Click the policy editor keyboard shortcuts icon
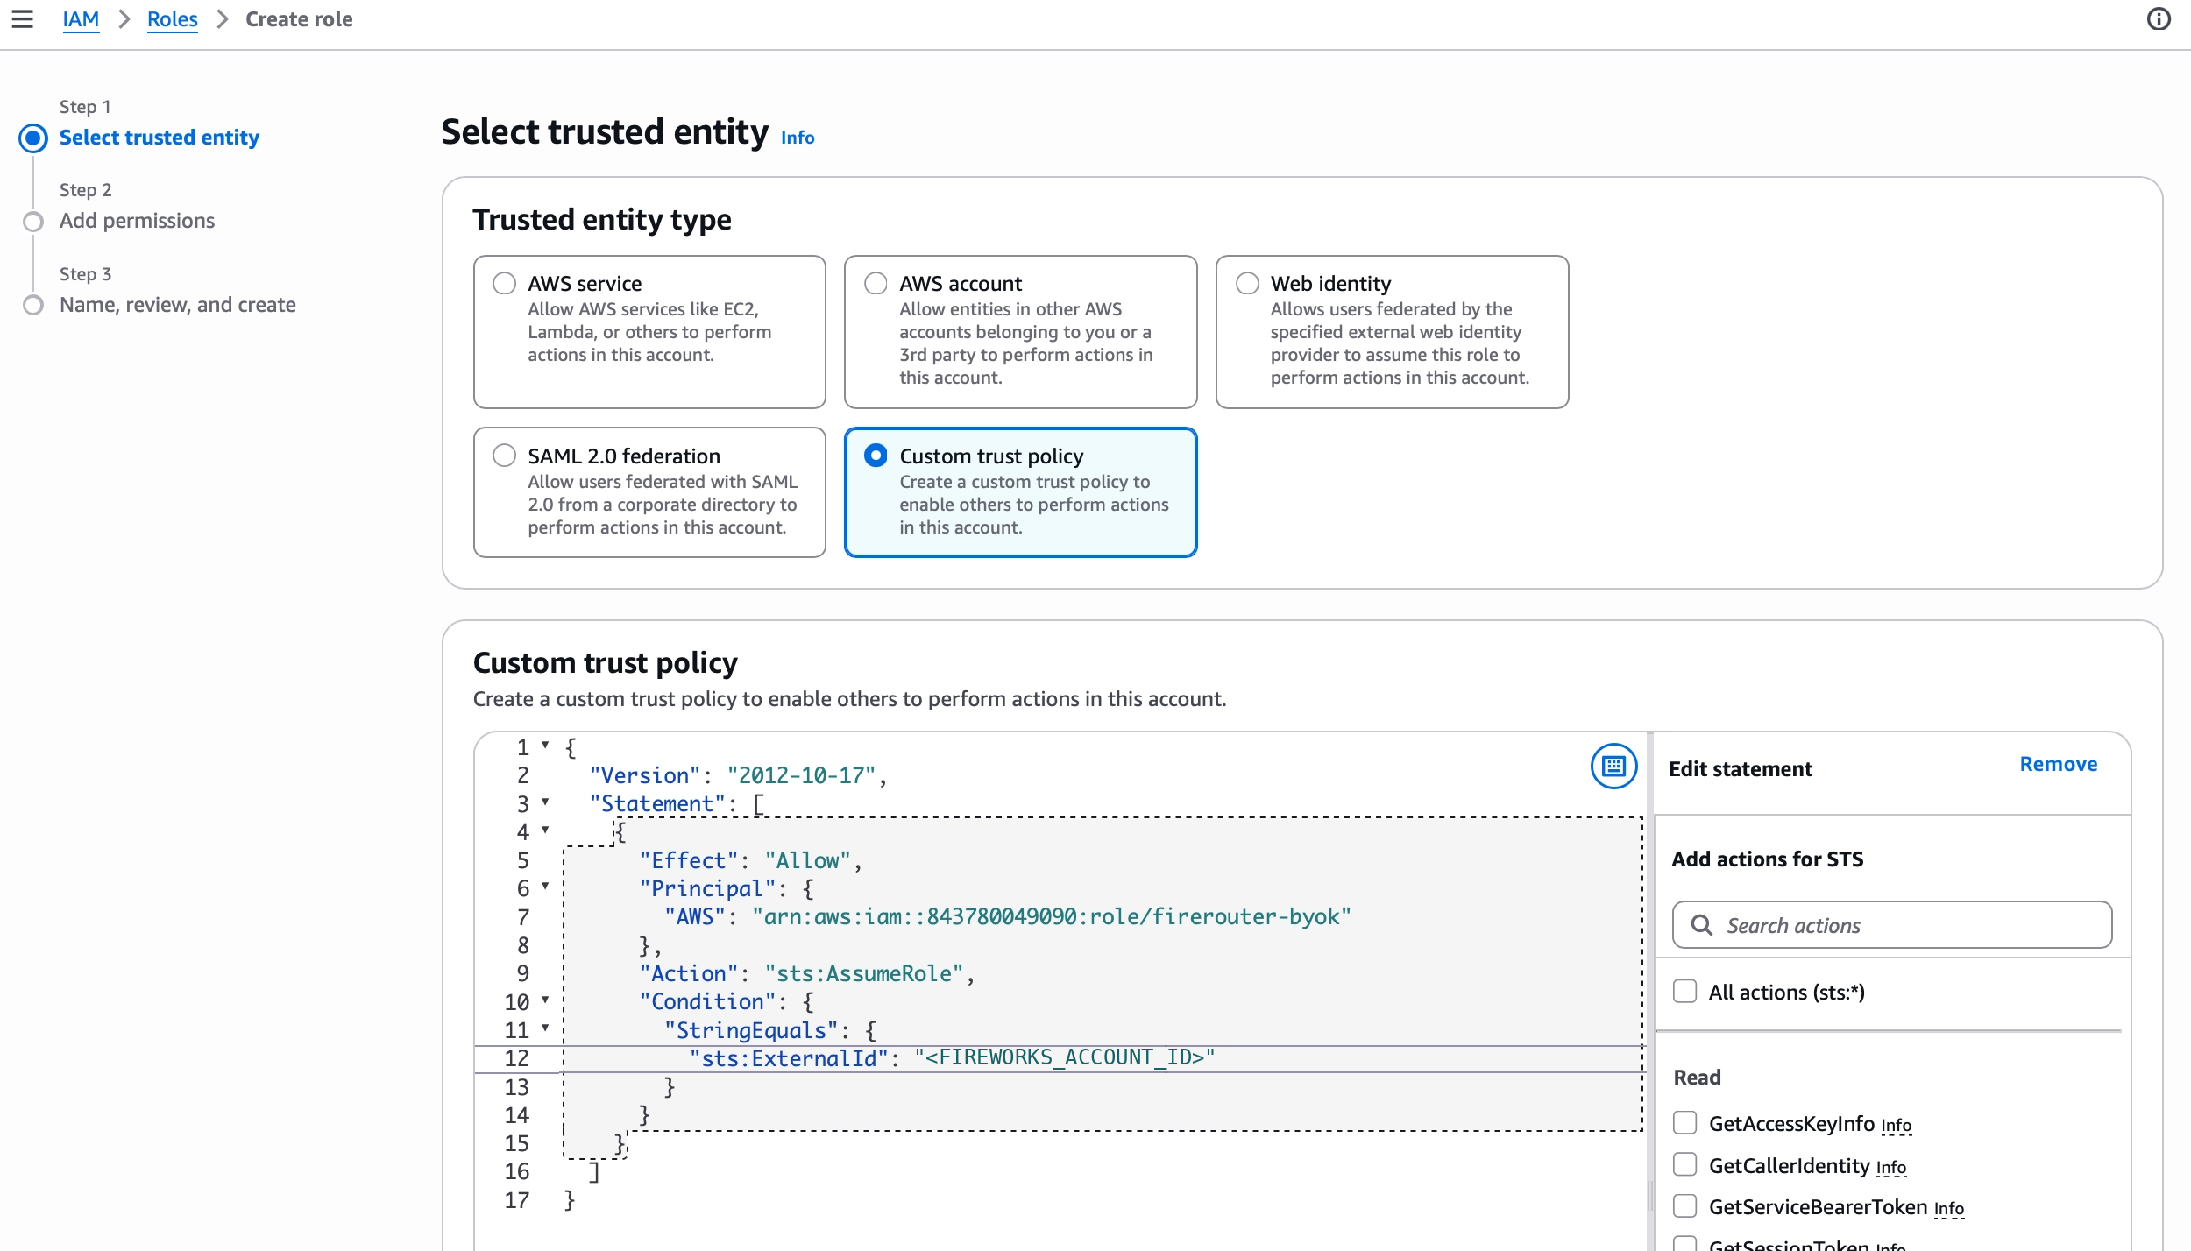Viewport: 2191px width, 1251px height. coord(1613,767)
